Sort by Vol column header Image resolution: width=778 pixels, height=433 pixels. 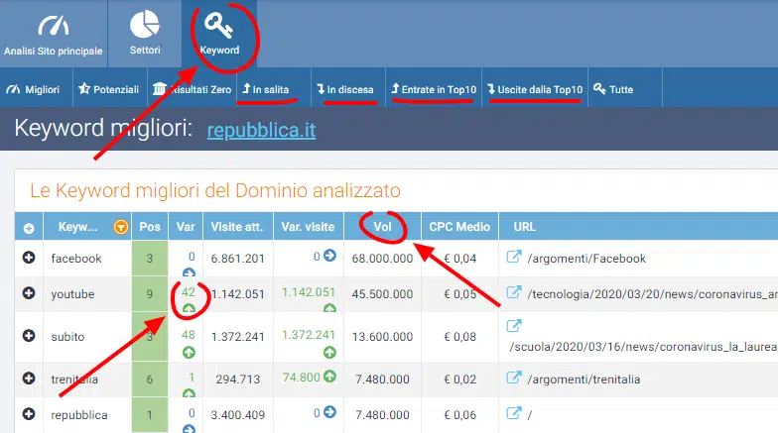[x=382, y=227]
